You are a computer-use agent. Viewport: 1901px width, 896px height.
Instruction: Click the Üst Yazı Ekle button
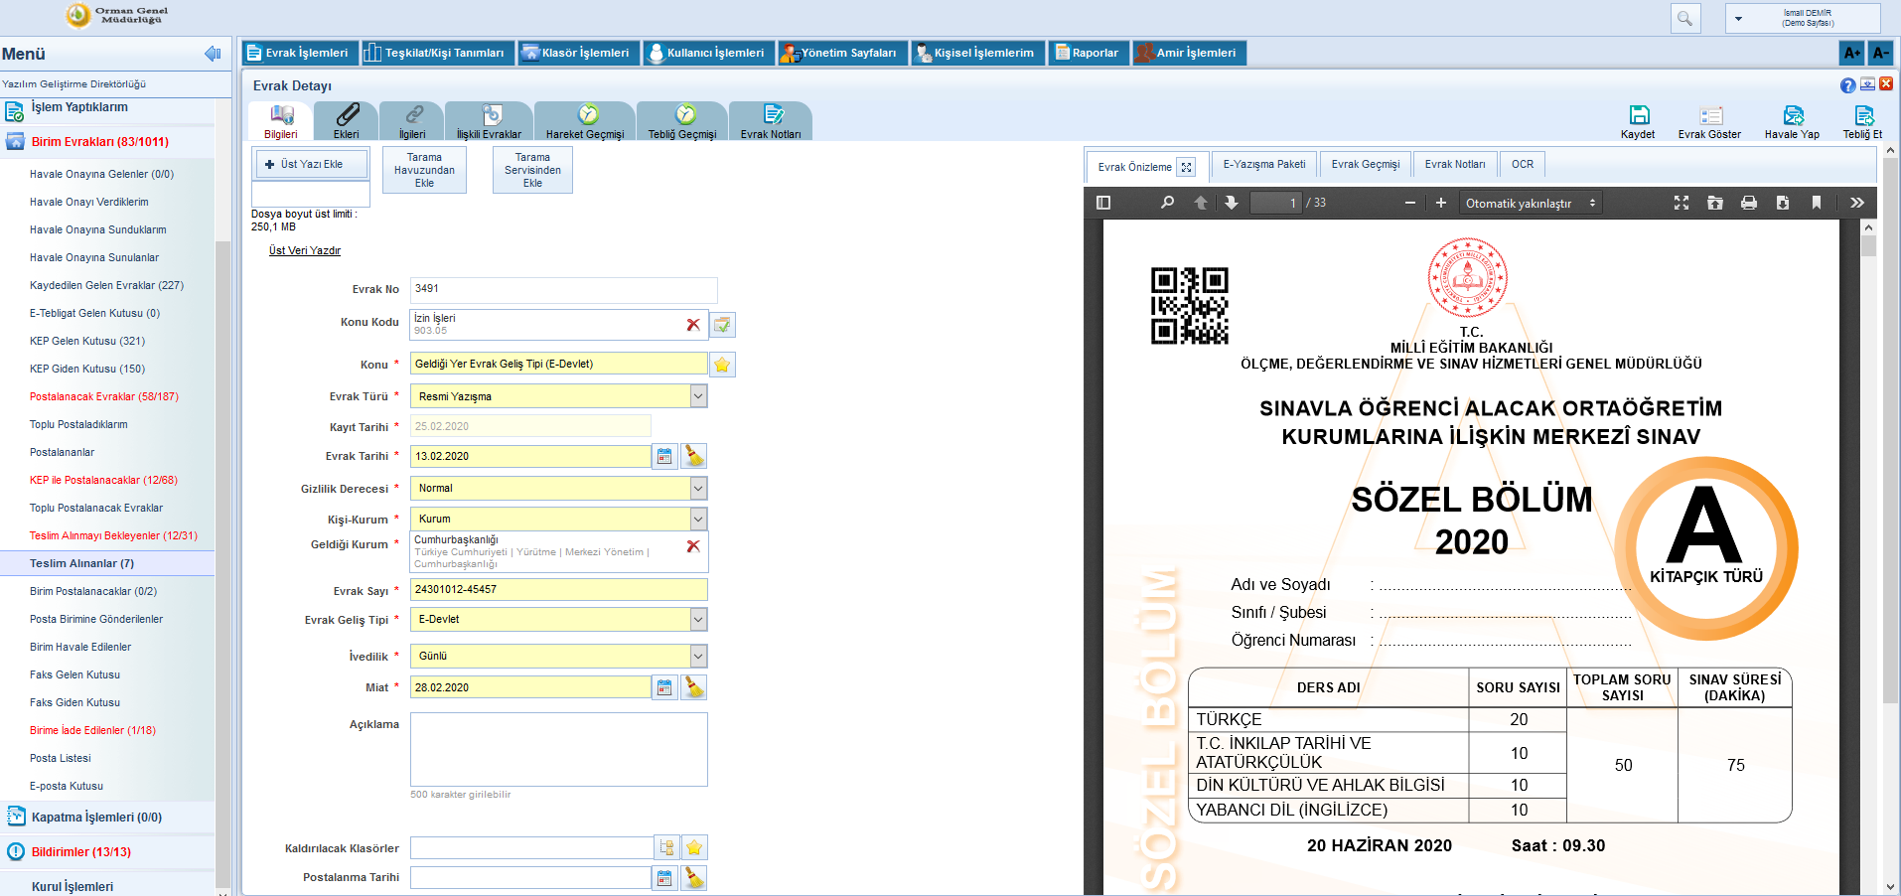click(x=311, y=164)
